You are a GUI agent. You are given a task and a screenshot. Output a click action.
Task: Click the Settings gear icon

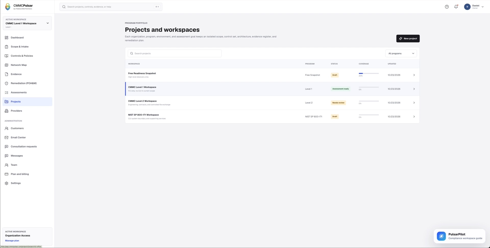[6, 183]
